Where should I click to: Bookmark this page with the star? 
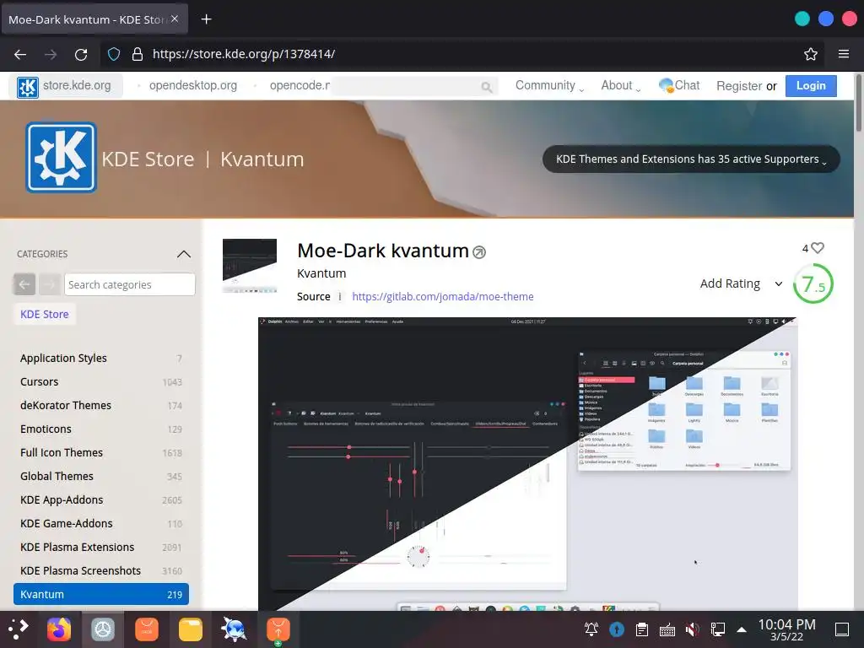[811, 54]
